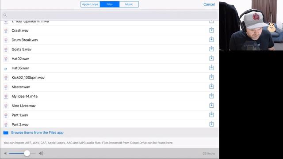Select the Nine Lives.wav file name

pyautogui.click(x=23, y=106)
